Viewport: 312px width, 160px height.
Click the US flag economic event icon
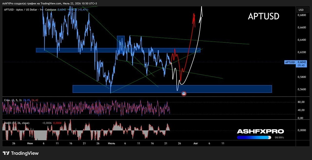coord(184,94)
